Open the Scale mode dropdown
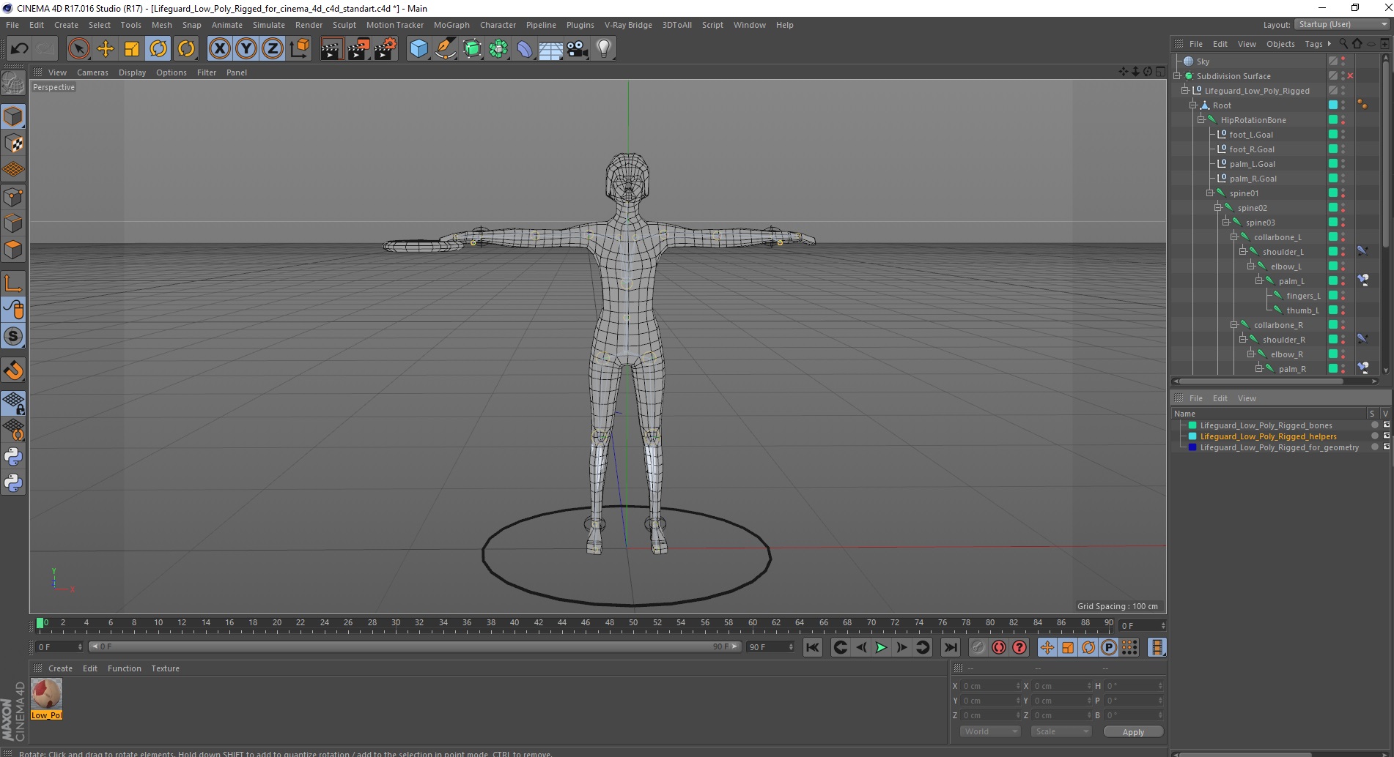 (1061, 731)
